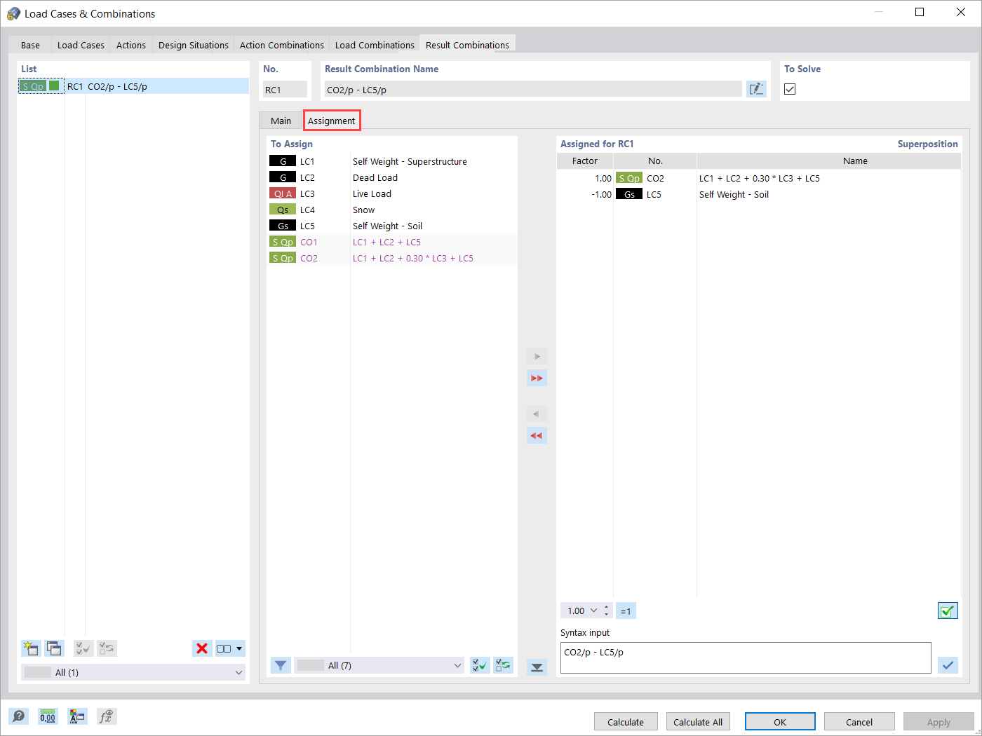Switch to the Design Situations tab

pyautogui.click(x=194, y=45)
